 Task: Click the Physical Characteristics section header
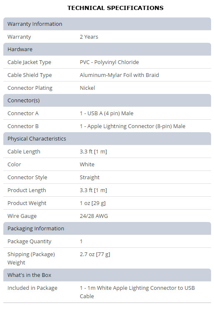(107, 138)
